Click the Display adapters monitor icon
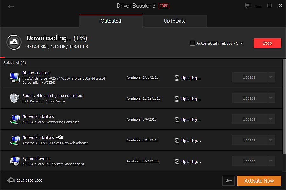286x190 pixels. [15, 77]
